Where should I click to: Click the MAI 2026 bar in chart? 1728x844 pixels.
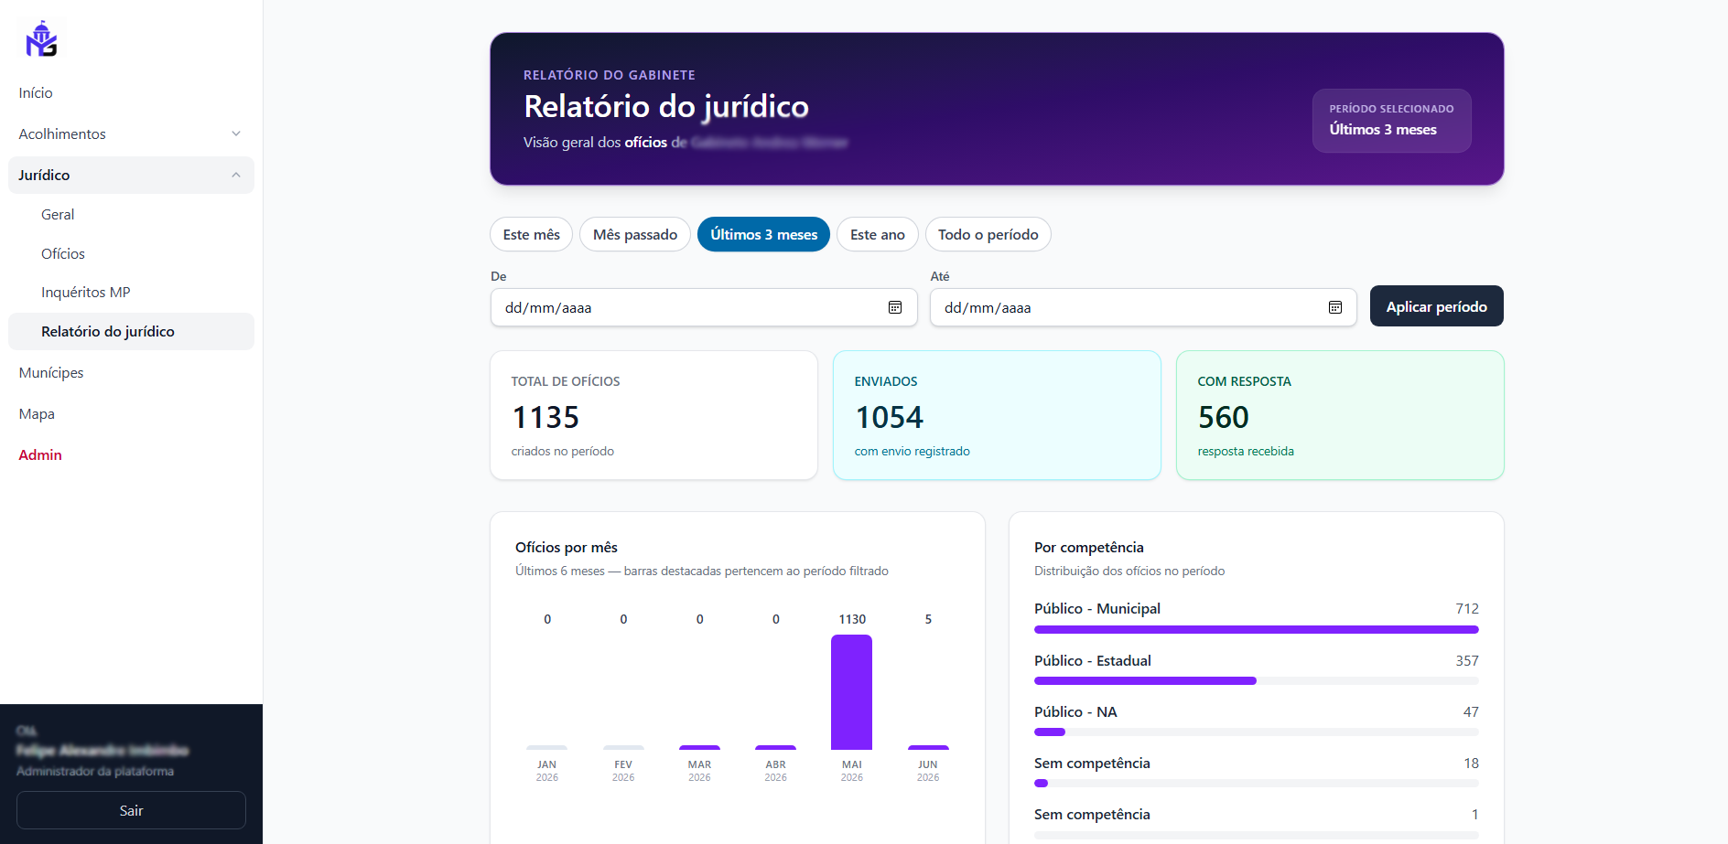(851, 692)
